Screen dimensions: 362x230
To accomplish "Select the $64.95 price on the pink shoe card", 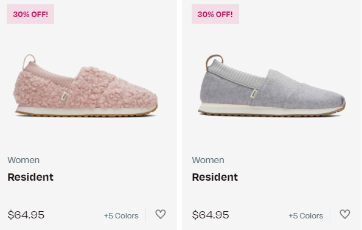I will [26, 215].
